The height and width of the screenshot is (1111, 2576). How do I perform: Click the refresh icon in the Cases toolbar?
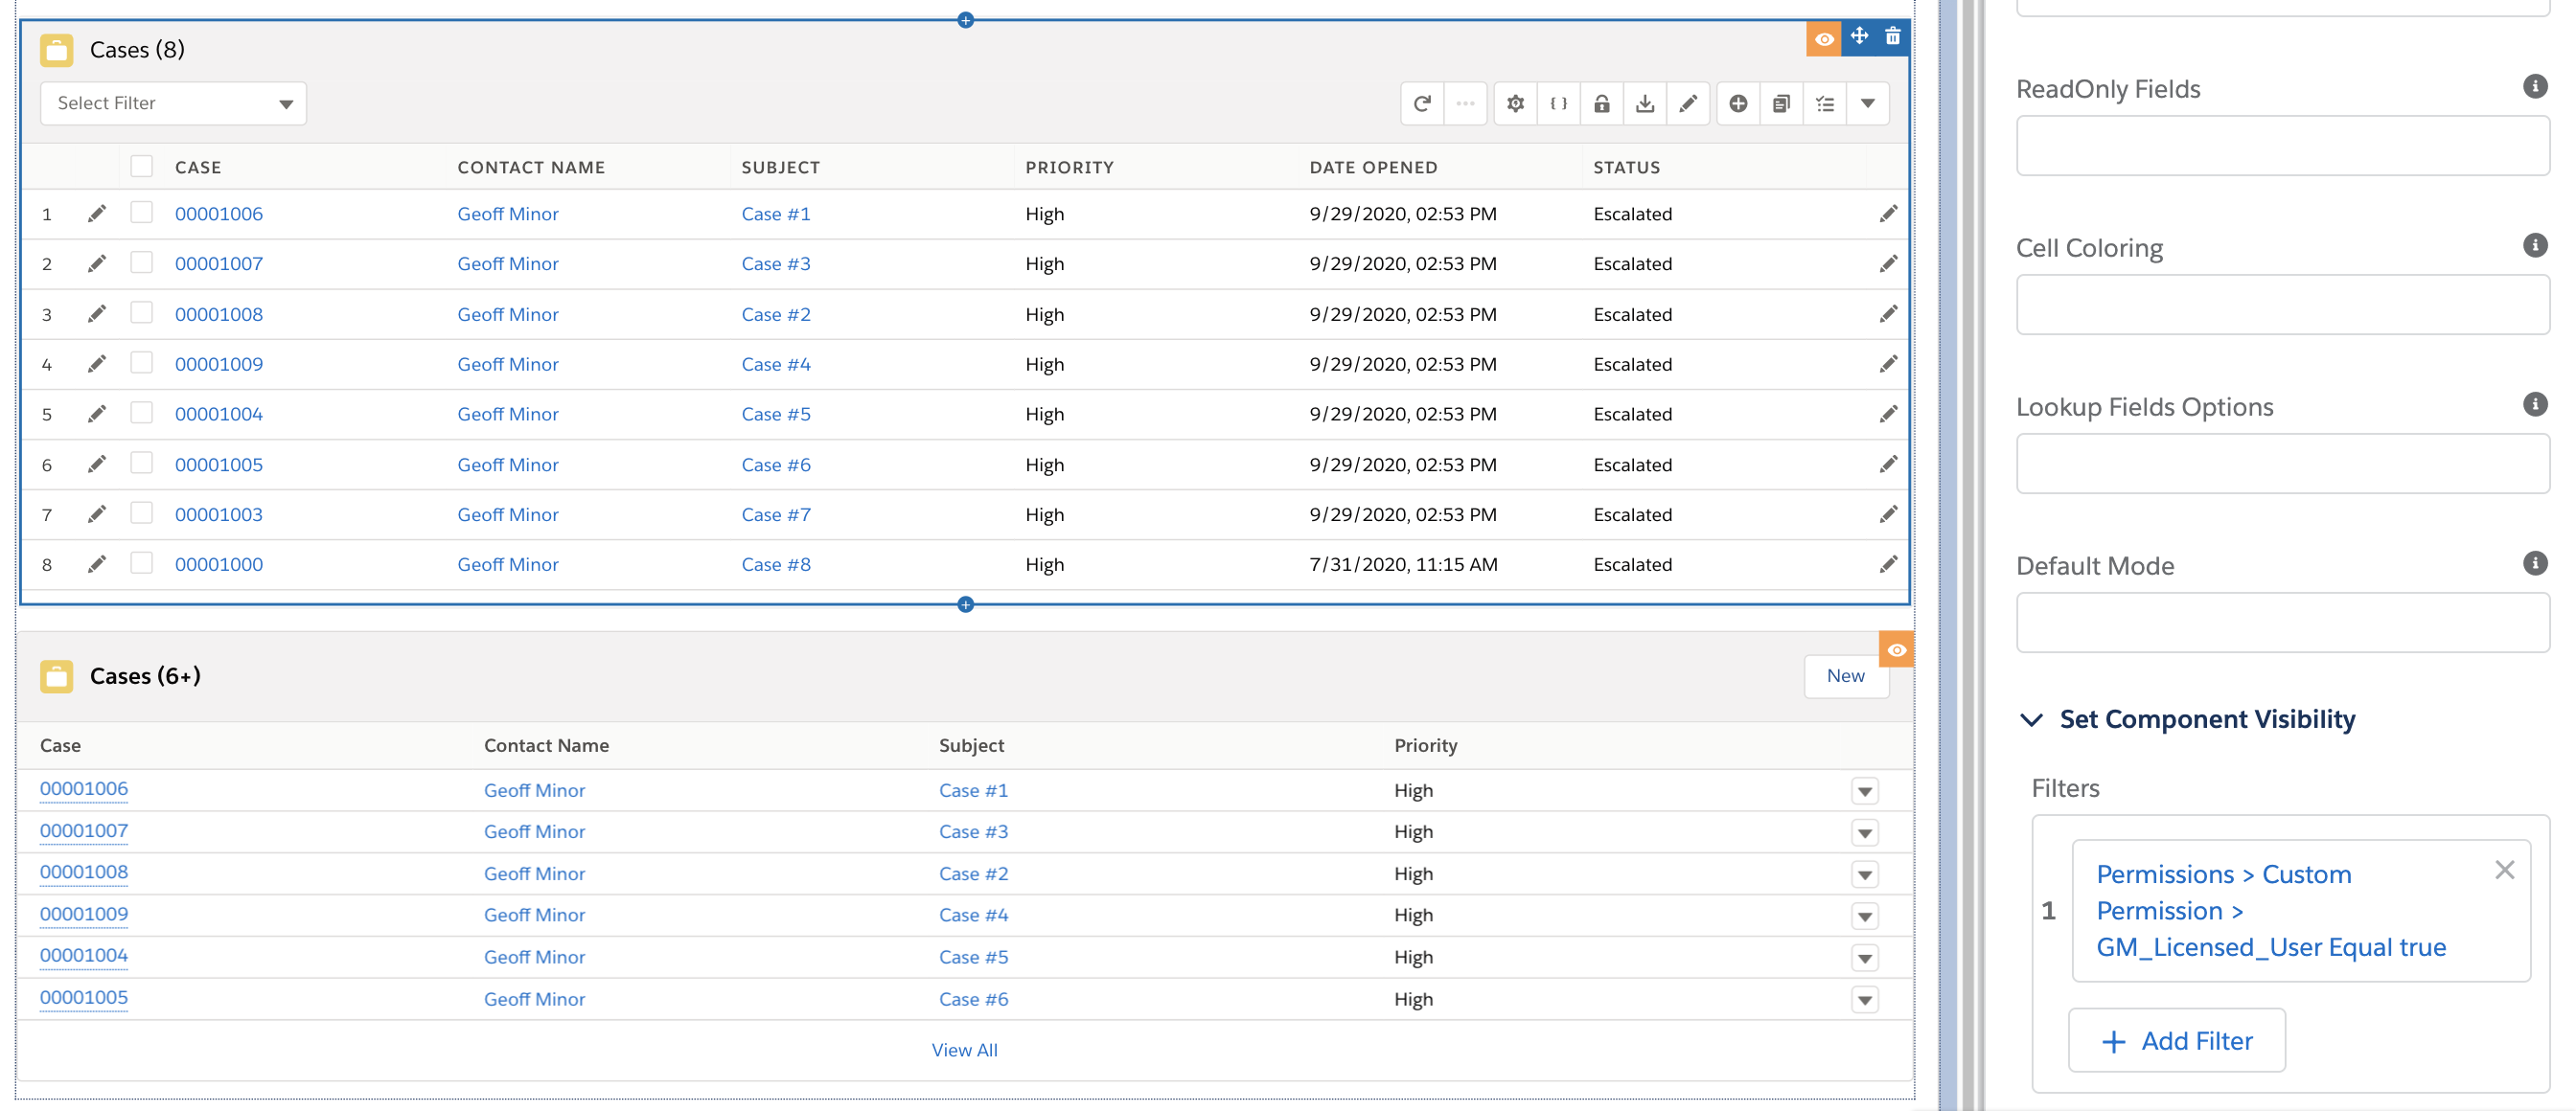tap(1422, 103)
